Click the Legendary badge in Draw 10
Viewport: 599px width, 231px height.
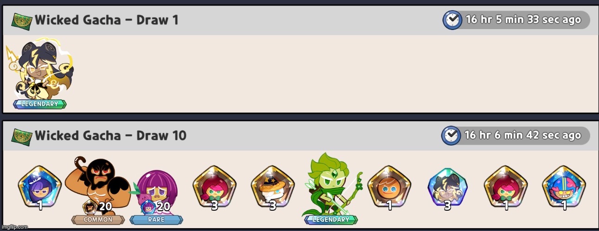[x=331, y=220]
